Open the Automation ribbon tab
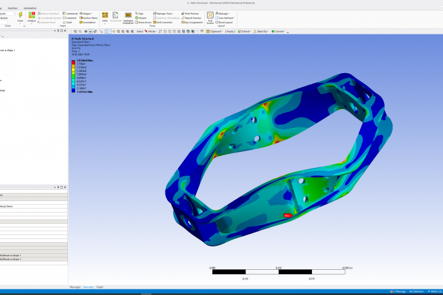Image resolution: width=443 pixels, height=295 pixels. [x=30, y=8]
